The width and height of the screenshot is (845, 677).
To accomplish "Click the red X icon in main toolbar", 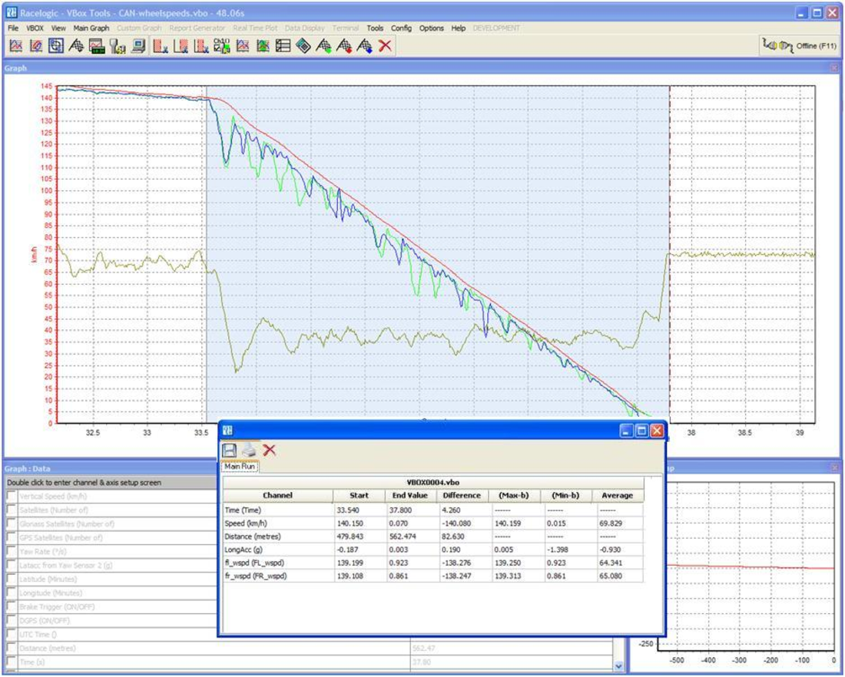I will point(385,46).
